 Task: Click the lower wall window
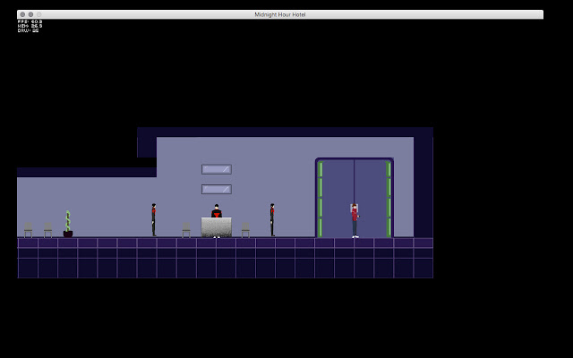(217, 189)
